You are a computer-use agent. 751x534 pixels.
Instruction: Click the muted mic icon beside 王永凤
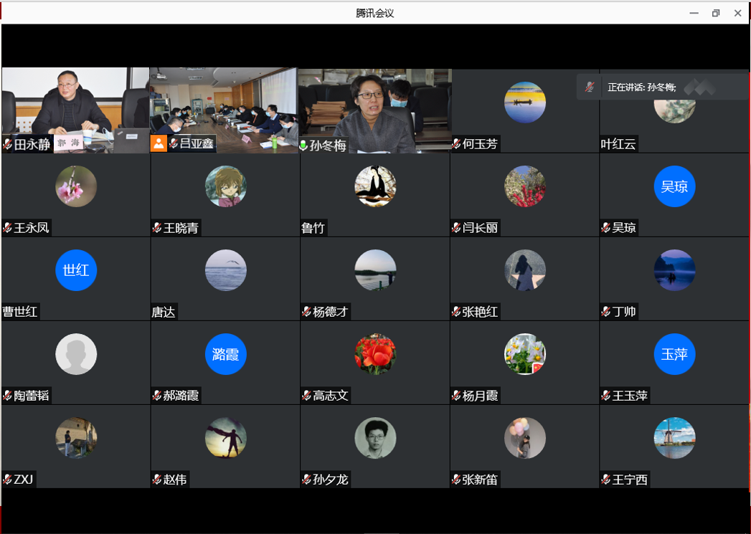8,229
